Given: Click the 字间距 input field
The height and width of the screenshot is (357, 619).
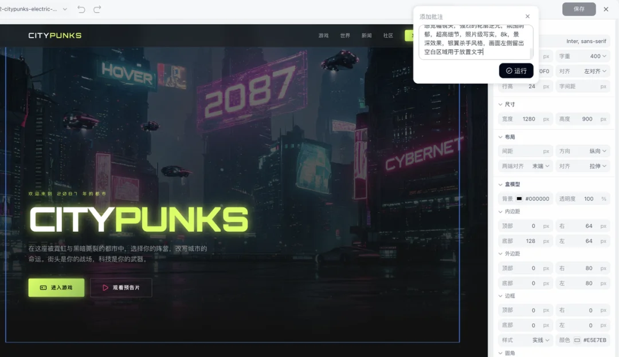Looking at the screenshot, I should tap(583, 86).
